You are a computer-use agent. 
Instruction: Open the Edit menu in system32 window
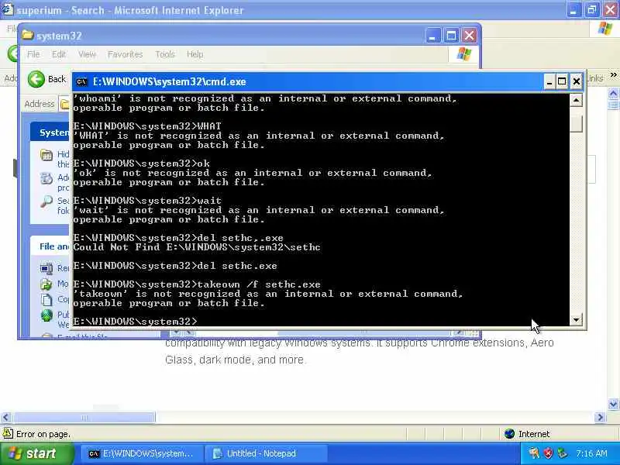(x=59, y=54)
